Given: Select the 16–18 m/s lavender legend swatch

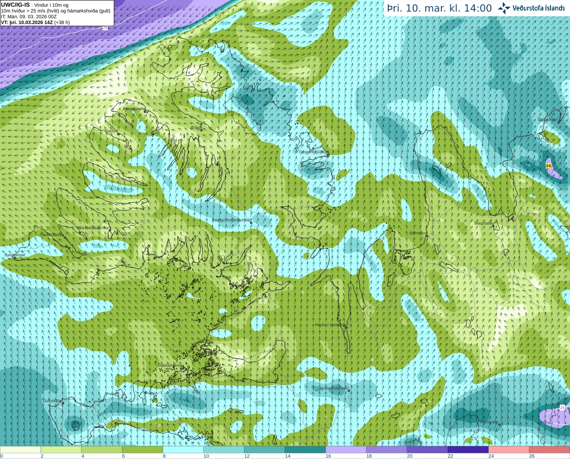Looking at the screenshot, I should (346, 450).
